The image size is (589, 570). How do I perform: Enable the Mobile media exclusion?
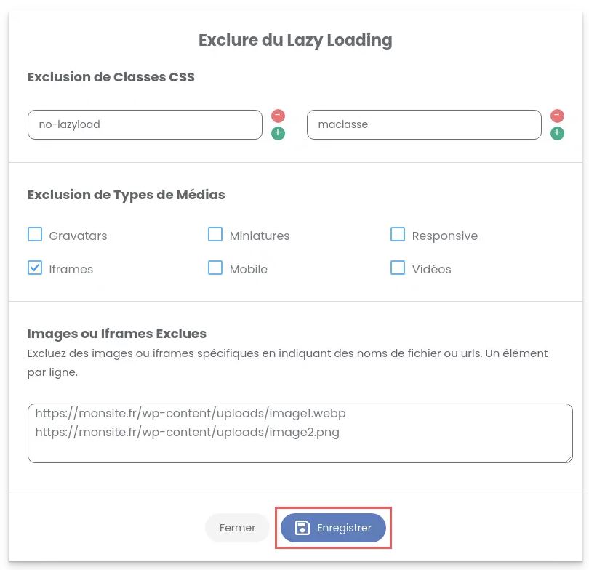pyautogui.click(x=215, y=268)
